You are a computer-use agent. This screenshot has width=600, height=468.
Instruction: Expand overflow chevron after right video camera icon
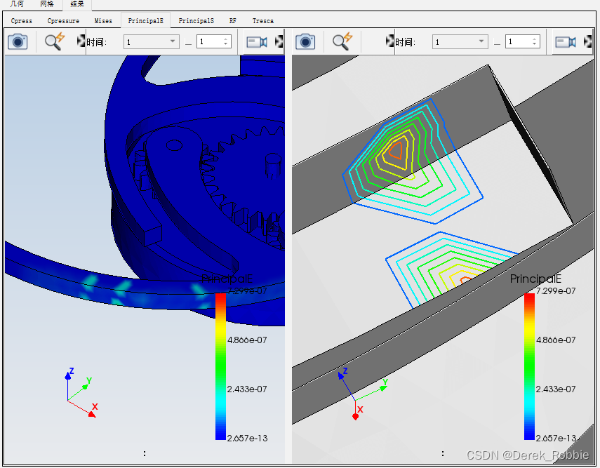(x=588, y=41)
